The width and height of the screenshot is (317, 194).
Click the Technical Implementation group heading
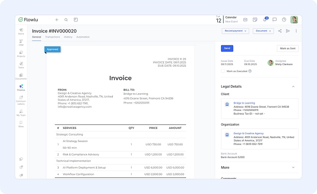tap(74, 161)
